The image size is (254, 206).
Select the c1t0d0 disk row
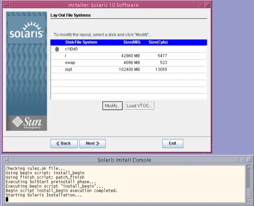(x=129, y=49)
